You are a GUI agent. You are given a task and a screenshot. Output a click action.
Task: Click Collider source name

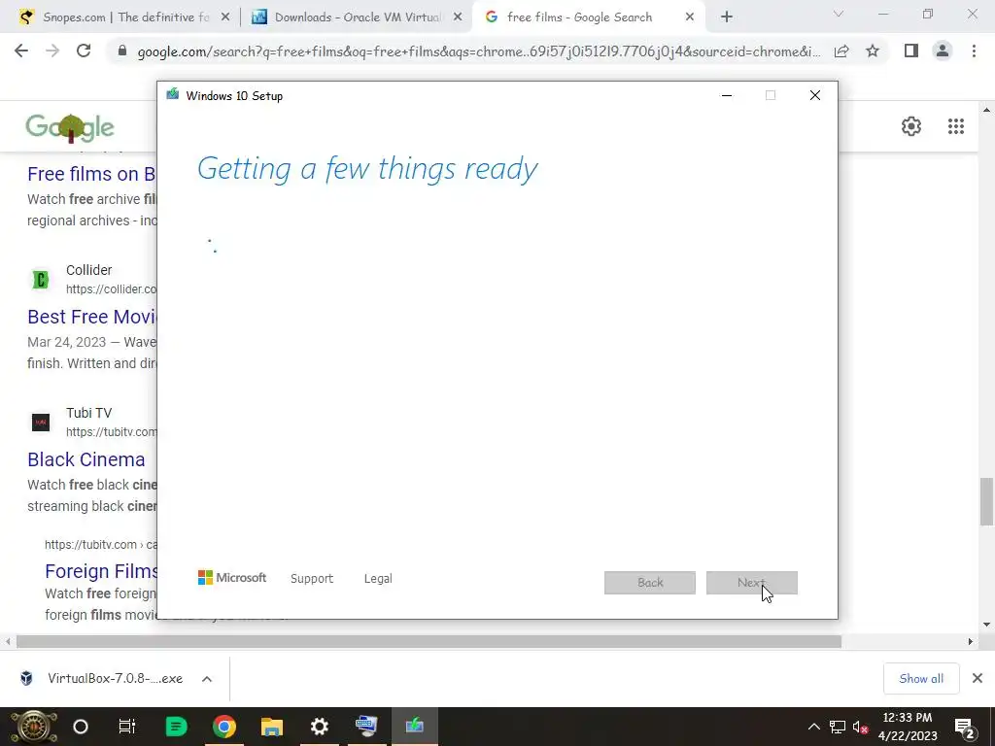coord(88,270)
